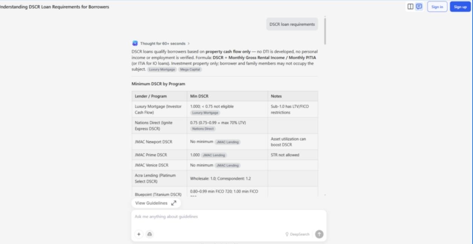Open JMAC Lending chip in Newport DSCR row

[227, 142]
